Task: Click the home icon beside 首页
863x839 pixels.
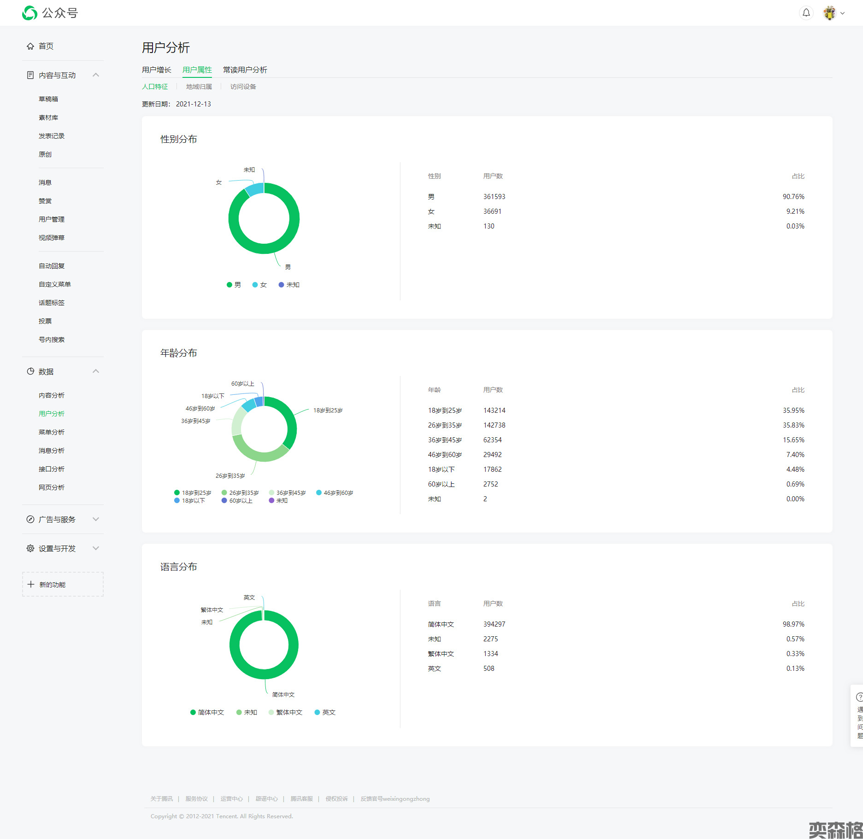Action: 30,46
